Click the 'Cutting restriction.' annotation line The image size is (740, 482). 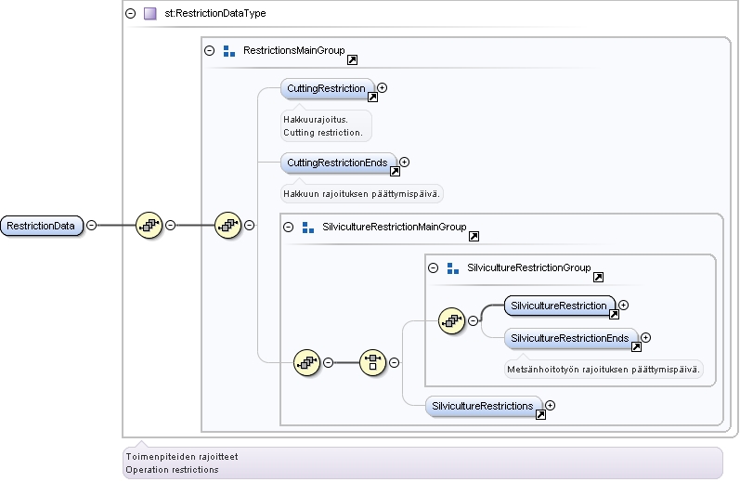(323, 133)
